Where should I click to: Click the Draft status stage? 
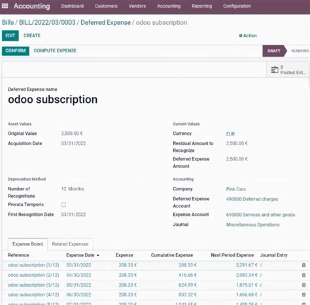[274, 51]
